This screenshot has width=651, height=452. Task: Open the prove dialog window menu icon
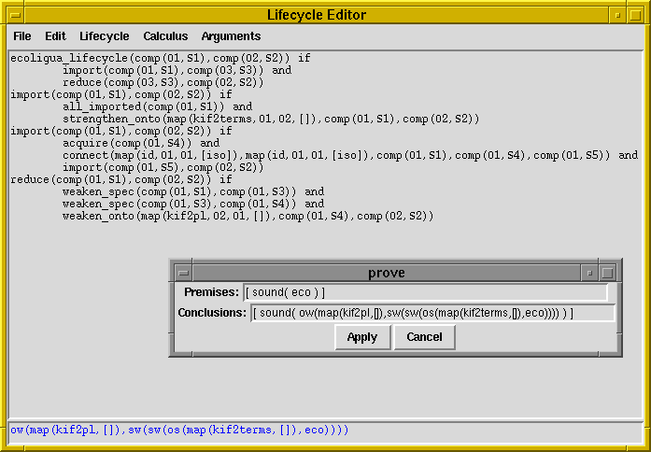(183, 273)
